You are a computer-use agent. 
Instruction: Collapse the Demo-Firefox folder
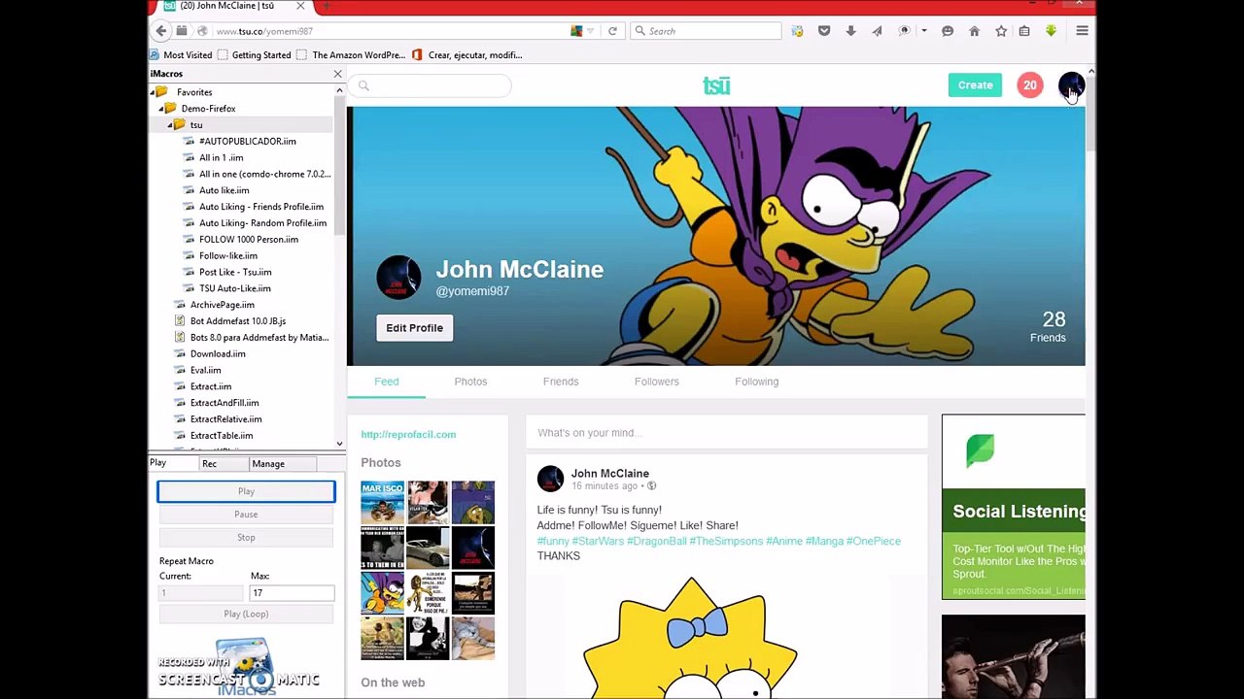click(x=161, y=109)
